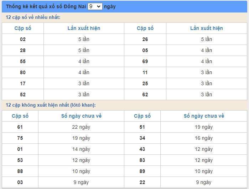Select pair number 89 cell
The height and width of the screenshot is (189, 249).
point(142,171)
